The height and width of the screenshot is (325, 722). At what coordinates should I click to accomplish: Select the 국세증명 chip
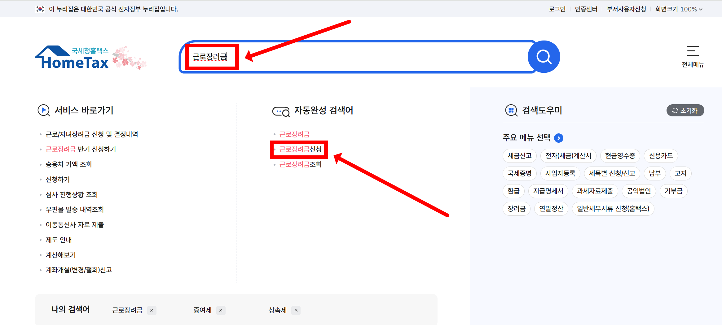[x=519, y=173]
